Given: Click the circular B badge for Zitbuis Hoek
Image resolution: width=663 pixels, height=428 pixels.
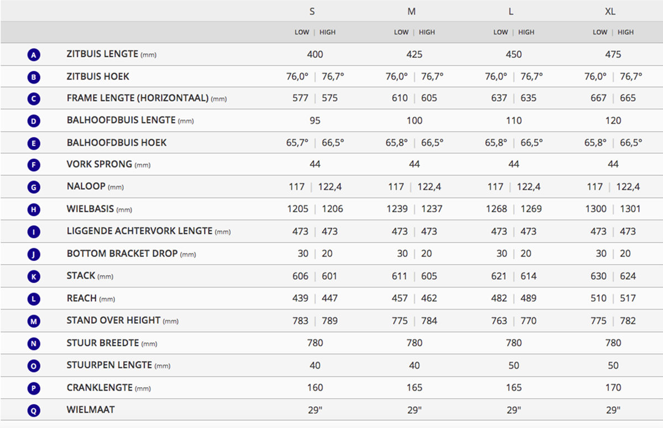Looking at the screenshot, I should coord(34,77).
